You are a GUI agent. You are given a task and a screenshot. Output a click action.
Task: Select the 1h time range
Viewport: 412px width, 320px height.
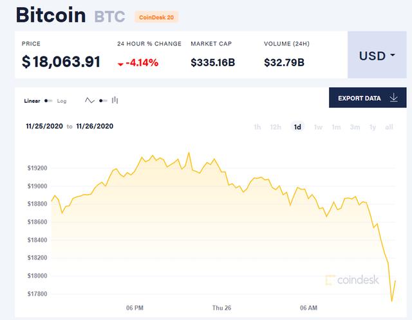[x=257, y=127]
